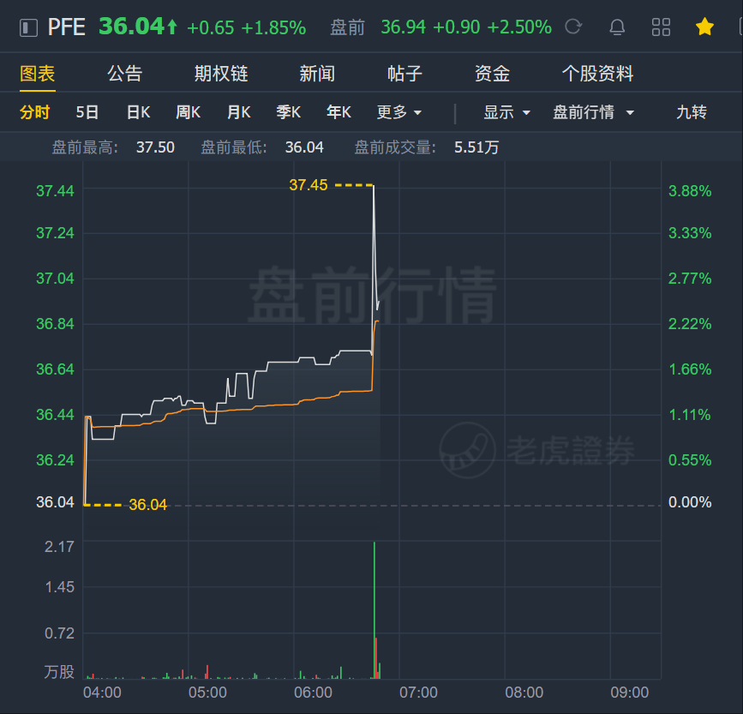Click the 37.45 high price marker

308,185
